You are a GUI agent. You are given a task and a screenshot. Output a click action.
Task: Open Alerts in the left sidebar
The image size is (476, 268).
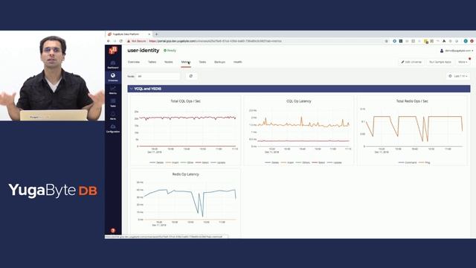click(x=113, y=116)
